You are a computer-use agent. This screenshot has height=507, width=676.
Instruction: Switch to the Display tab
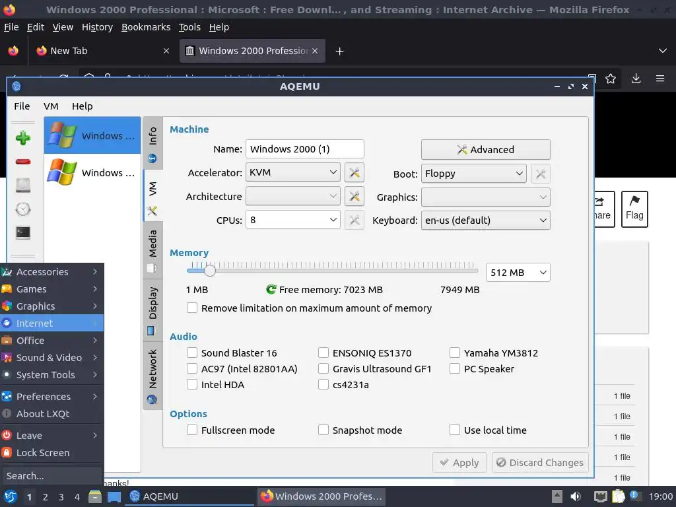tap(152, 310)
